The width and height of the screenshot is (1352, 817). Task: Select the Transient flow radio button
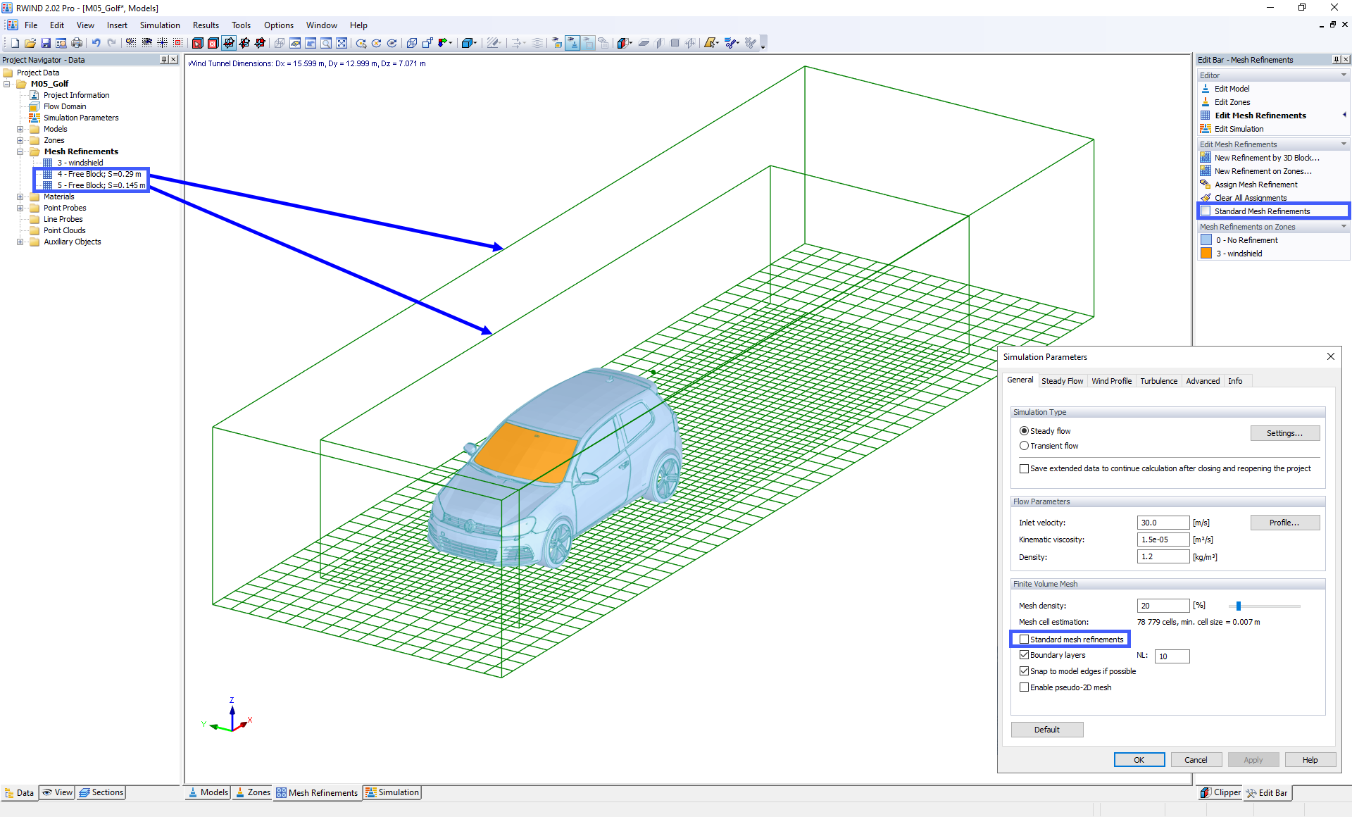[1025, 446]
